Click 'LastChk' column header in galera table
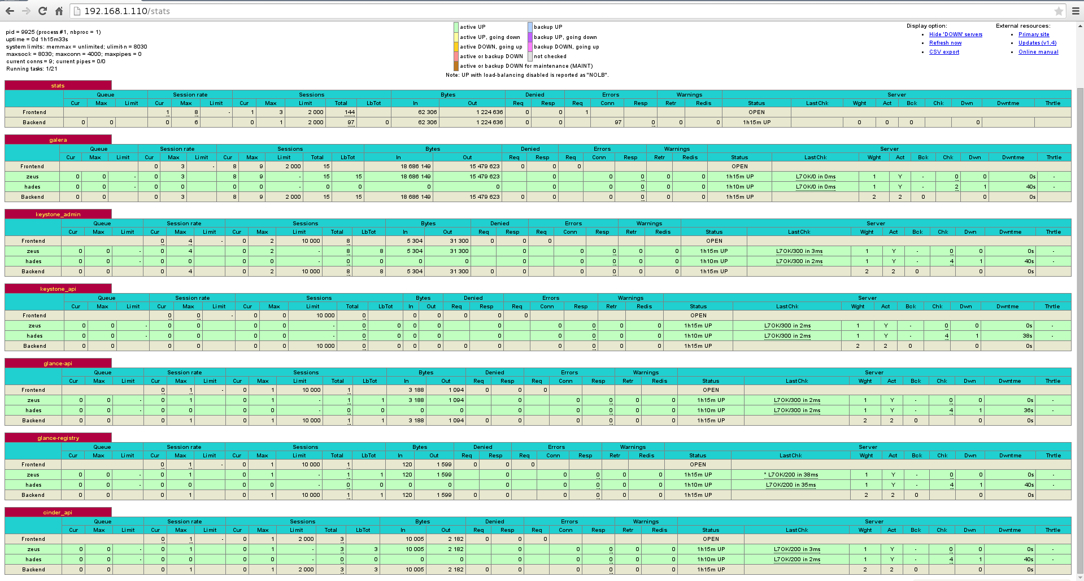The width and height of the screenshot is (1084, 581). (815, 158)
